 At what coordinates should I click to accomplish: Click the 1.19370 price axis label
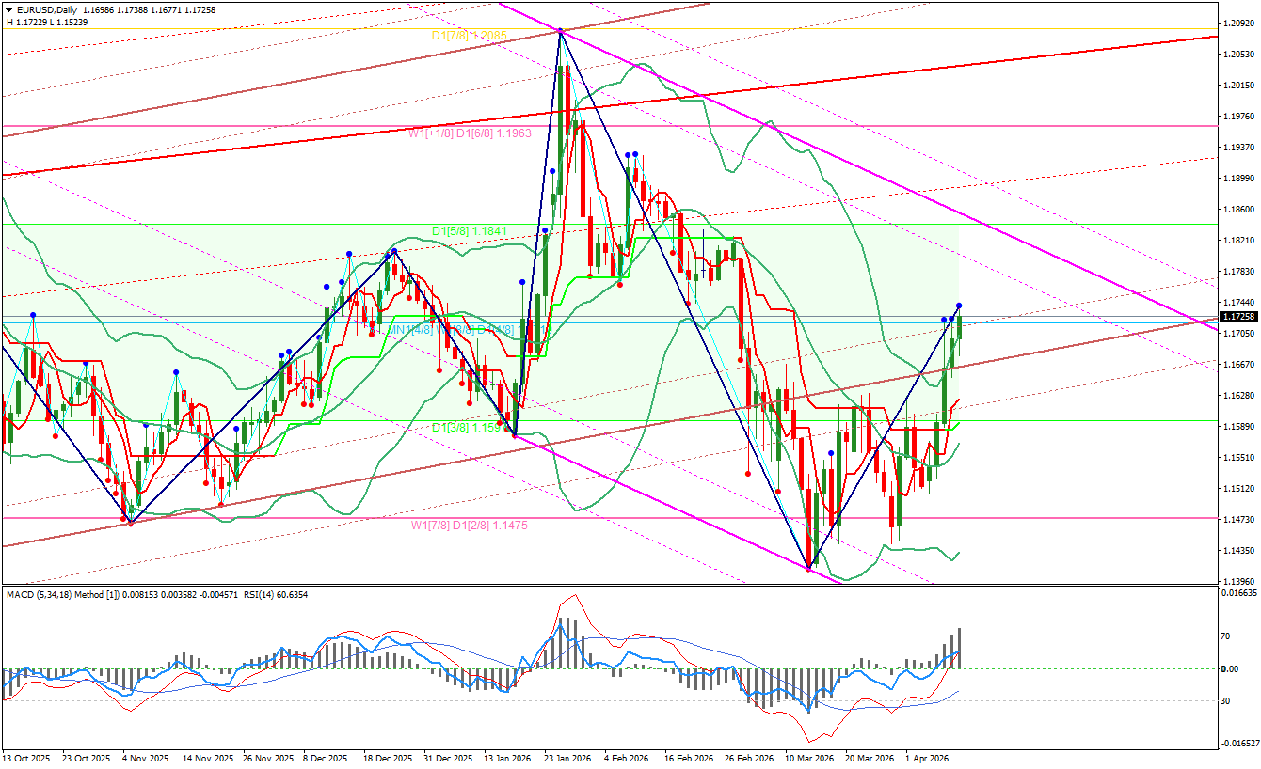(x=1237, y=147)
